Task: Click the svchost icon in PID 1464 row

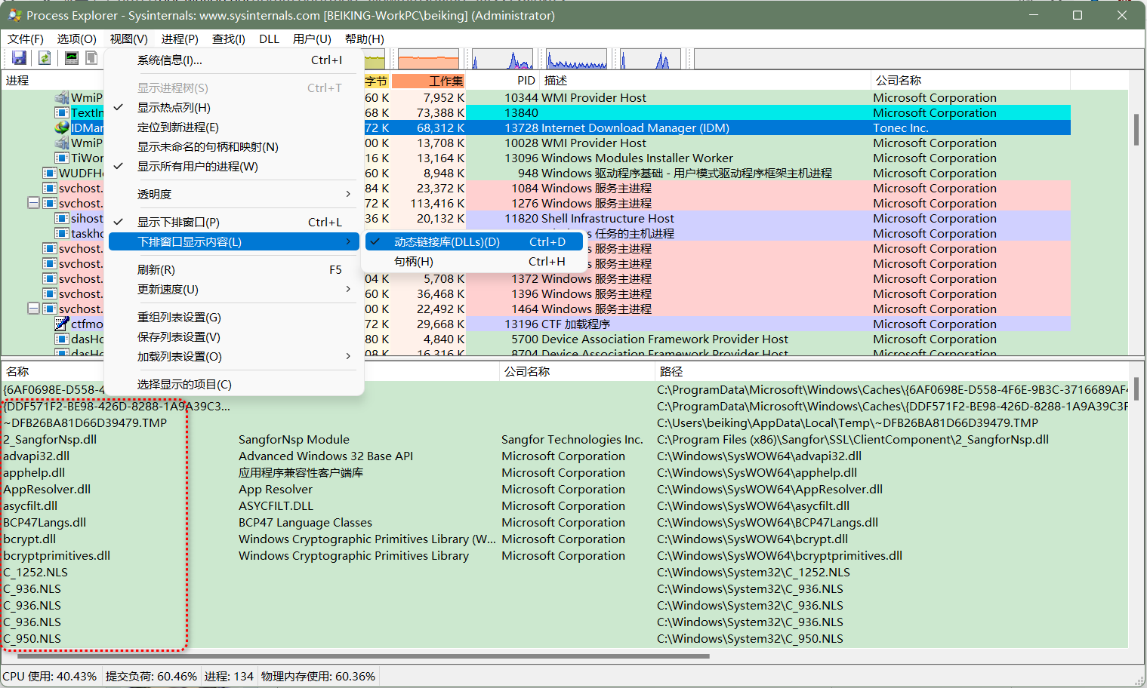Action: coord(51,309)
